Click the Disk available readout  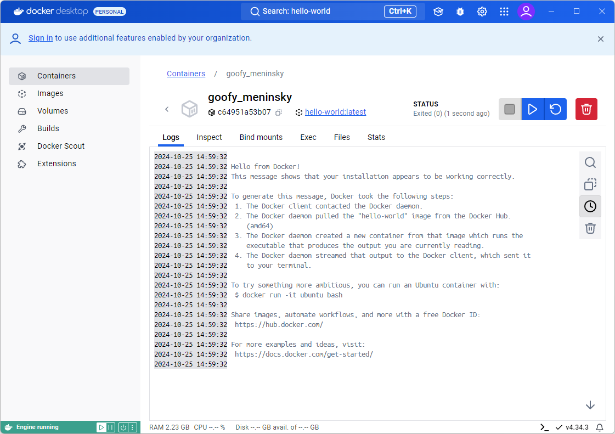pos(277,427)
